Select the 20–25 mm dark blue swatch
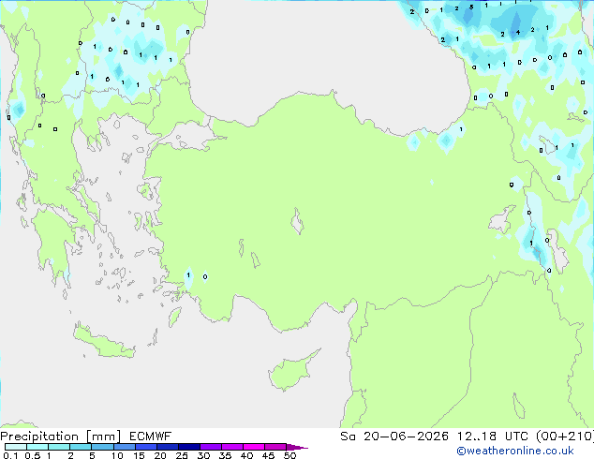This screenshot has height=459, width=594. tap(168, 447)
